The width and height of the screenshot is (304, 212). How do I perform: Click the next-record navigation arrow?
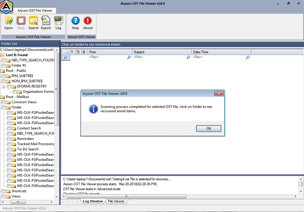(x=73, y=201)
